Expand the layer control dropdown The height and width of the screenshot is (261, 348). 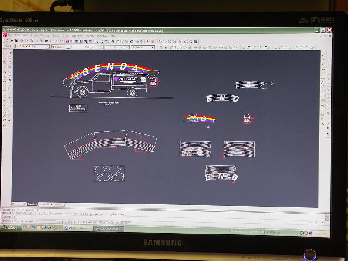47,47
